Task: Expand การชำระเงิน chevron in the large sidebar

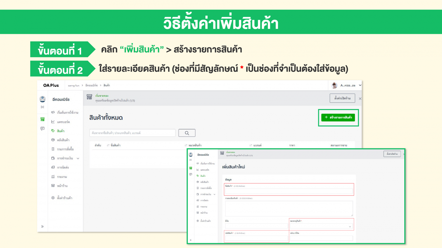Action: 78,158
